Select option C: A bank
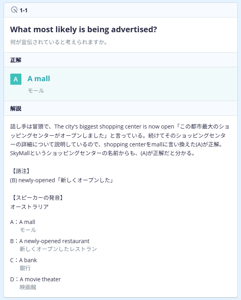The image size is (241, 300). 28,260
